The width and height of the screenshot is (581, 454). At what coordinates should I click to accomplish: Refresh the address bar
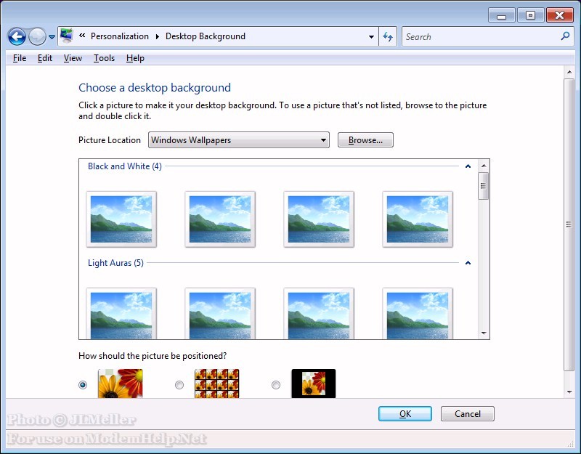[388, 37]
